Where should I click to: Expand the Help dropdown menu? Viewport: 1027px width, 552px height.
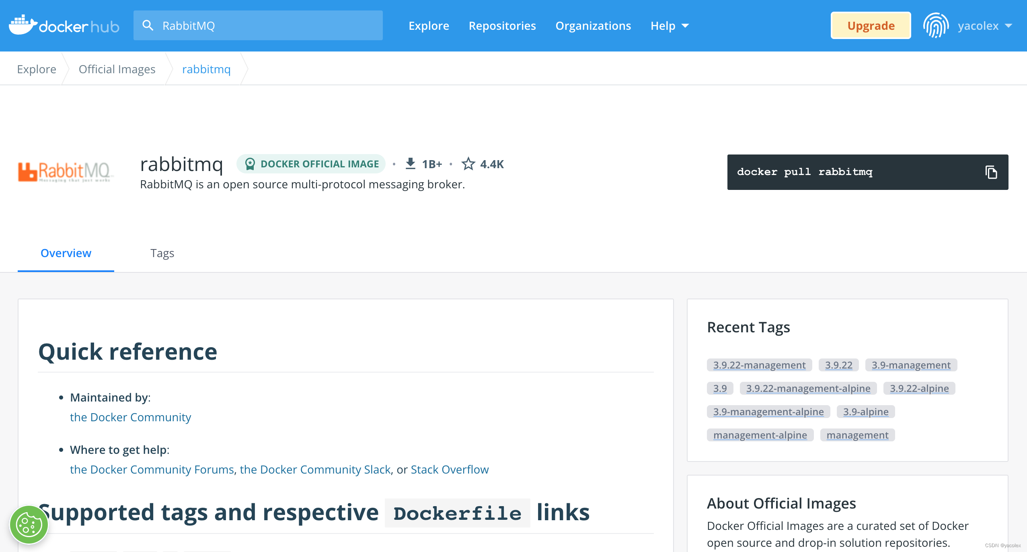coord(670,26)
